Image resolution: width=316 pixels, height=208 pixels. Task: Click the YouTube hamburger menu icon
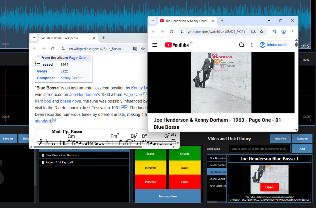155,45
